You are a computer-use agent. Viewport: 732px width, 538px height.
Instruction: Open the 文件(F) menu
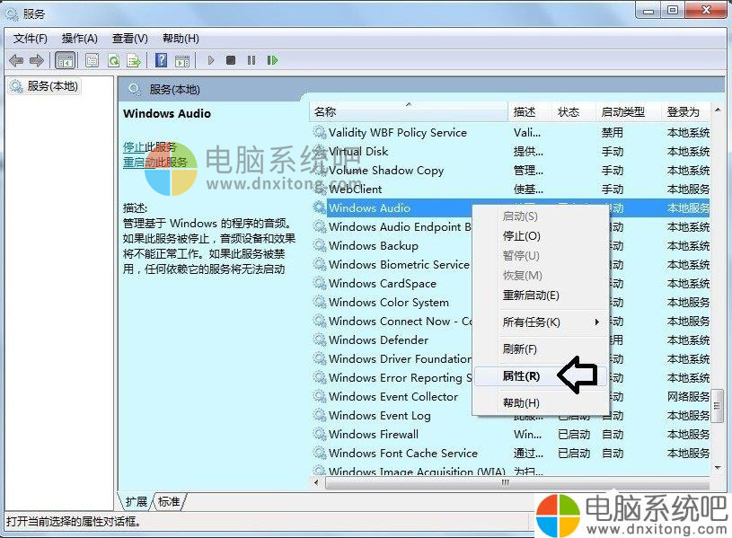(31, 39)
